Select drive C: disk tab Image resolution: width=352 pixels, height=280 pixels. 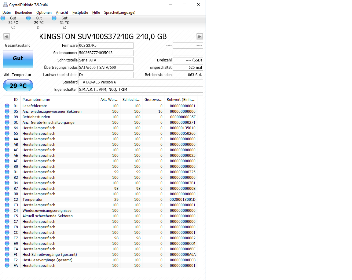pyautogui.click(x=13, y=23)
